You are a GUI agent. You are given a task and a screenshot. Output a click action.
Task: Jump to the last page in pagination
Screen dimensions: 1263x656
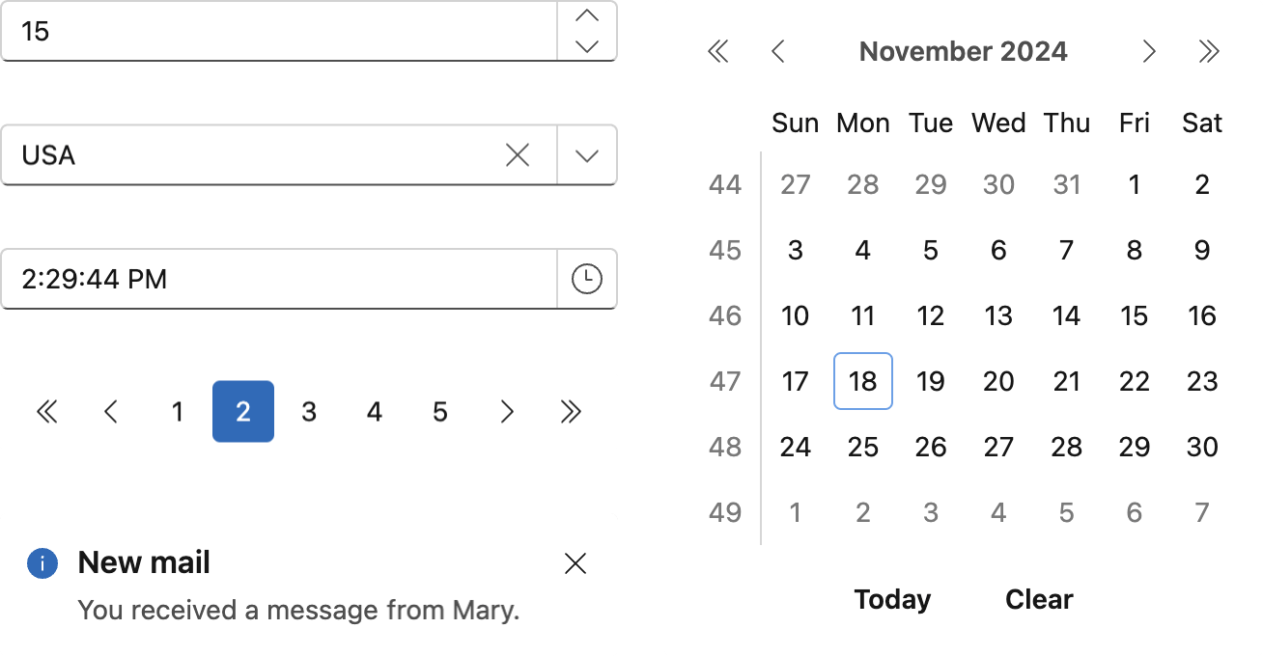pyautogui.click(x=571, y=412)
